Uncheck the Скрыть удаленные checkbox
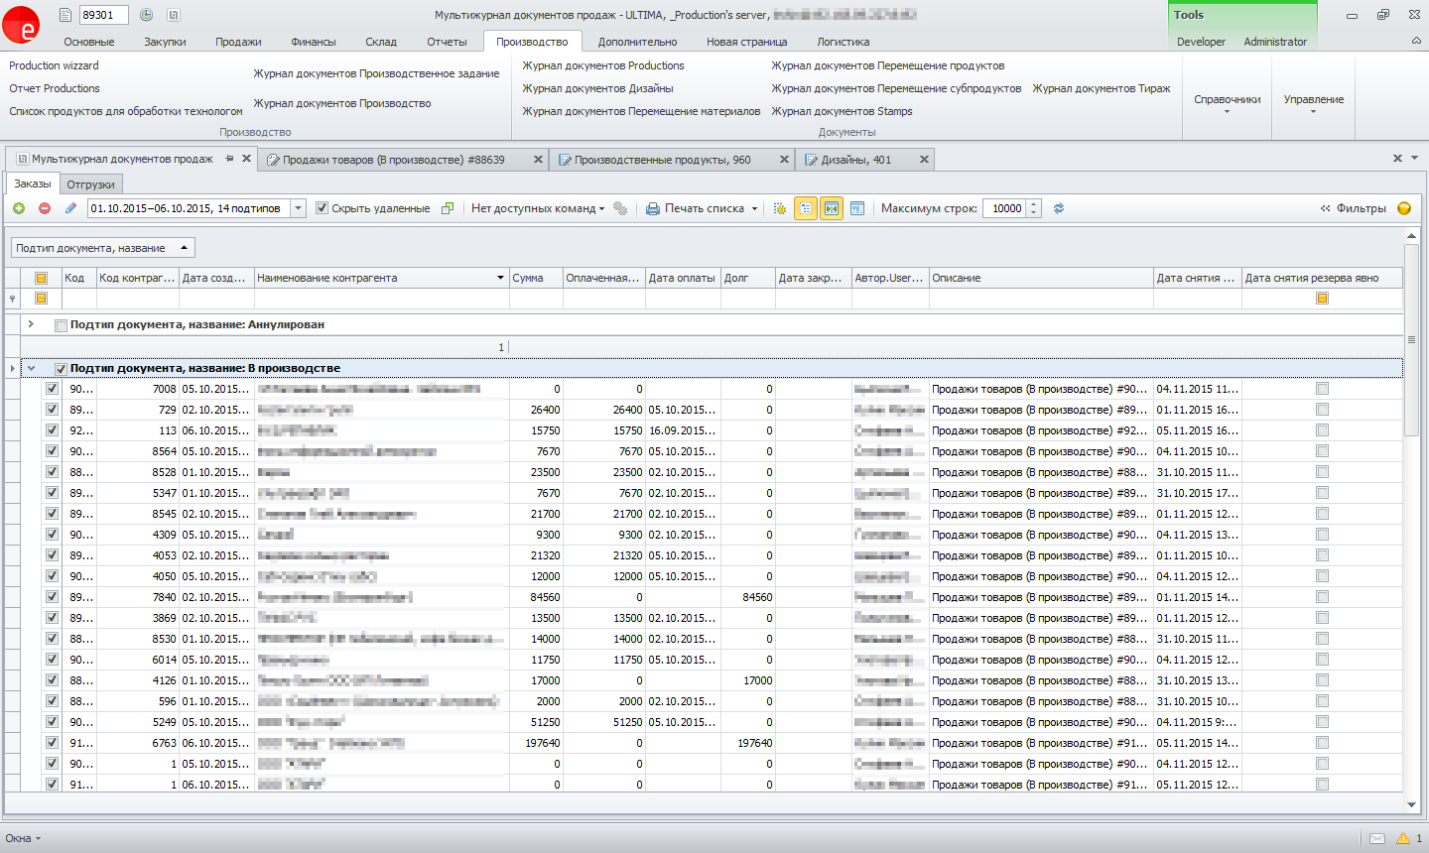1429x853 pixels. [322, 208]
